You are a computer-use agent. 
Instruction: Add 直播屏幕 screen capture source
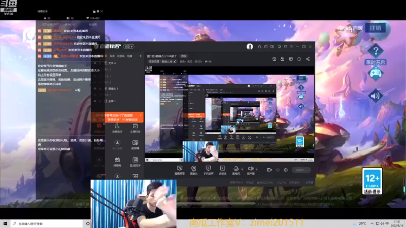pyautogui.click(x=180, y=170)
